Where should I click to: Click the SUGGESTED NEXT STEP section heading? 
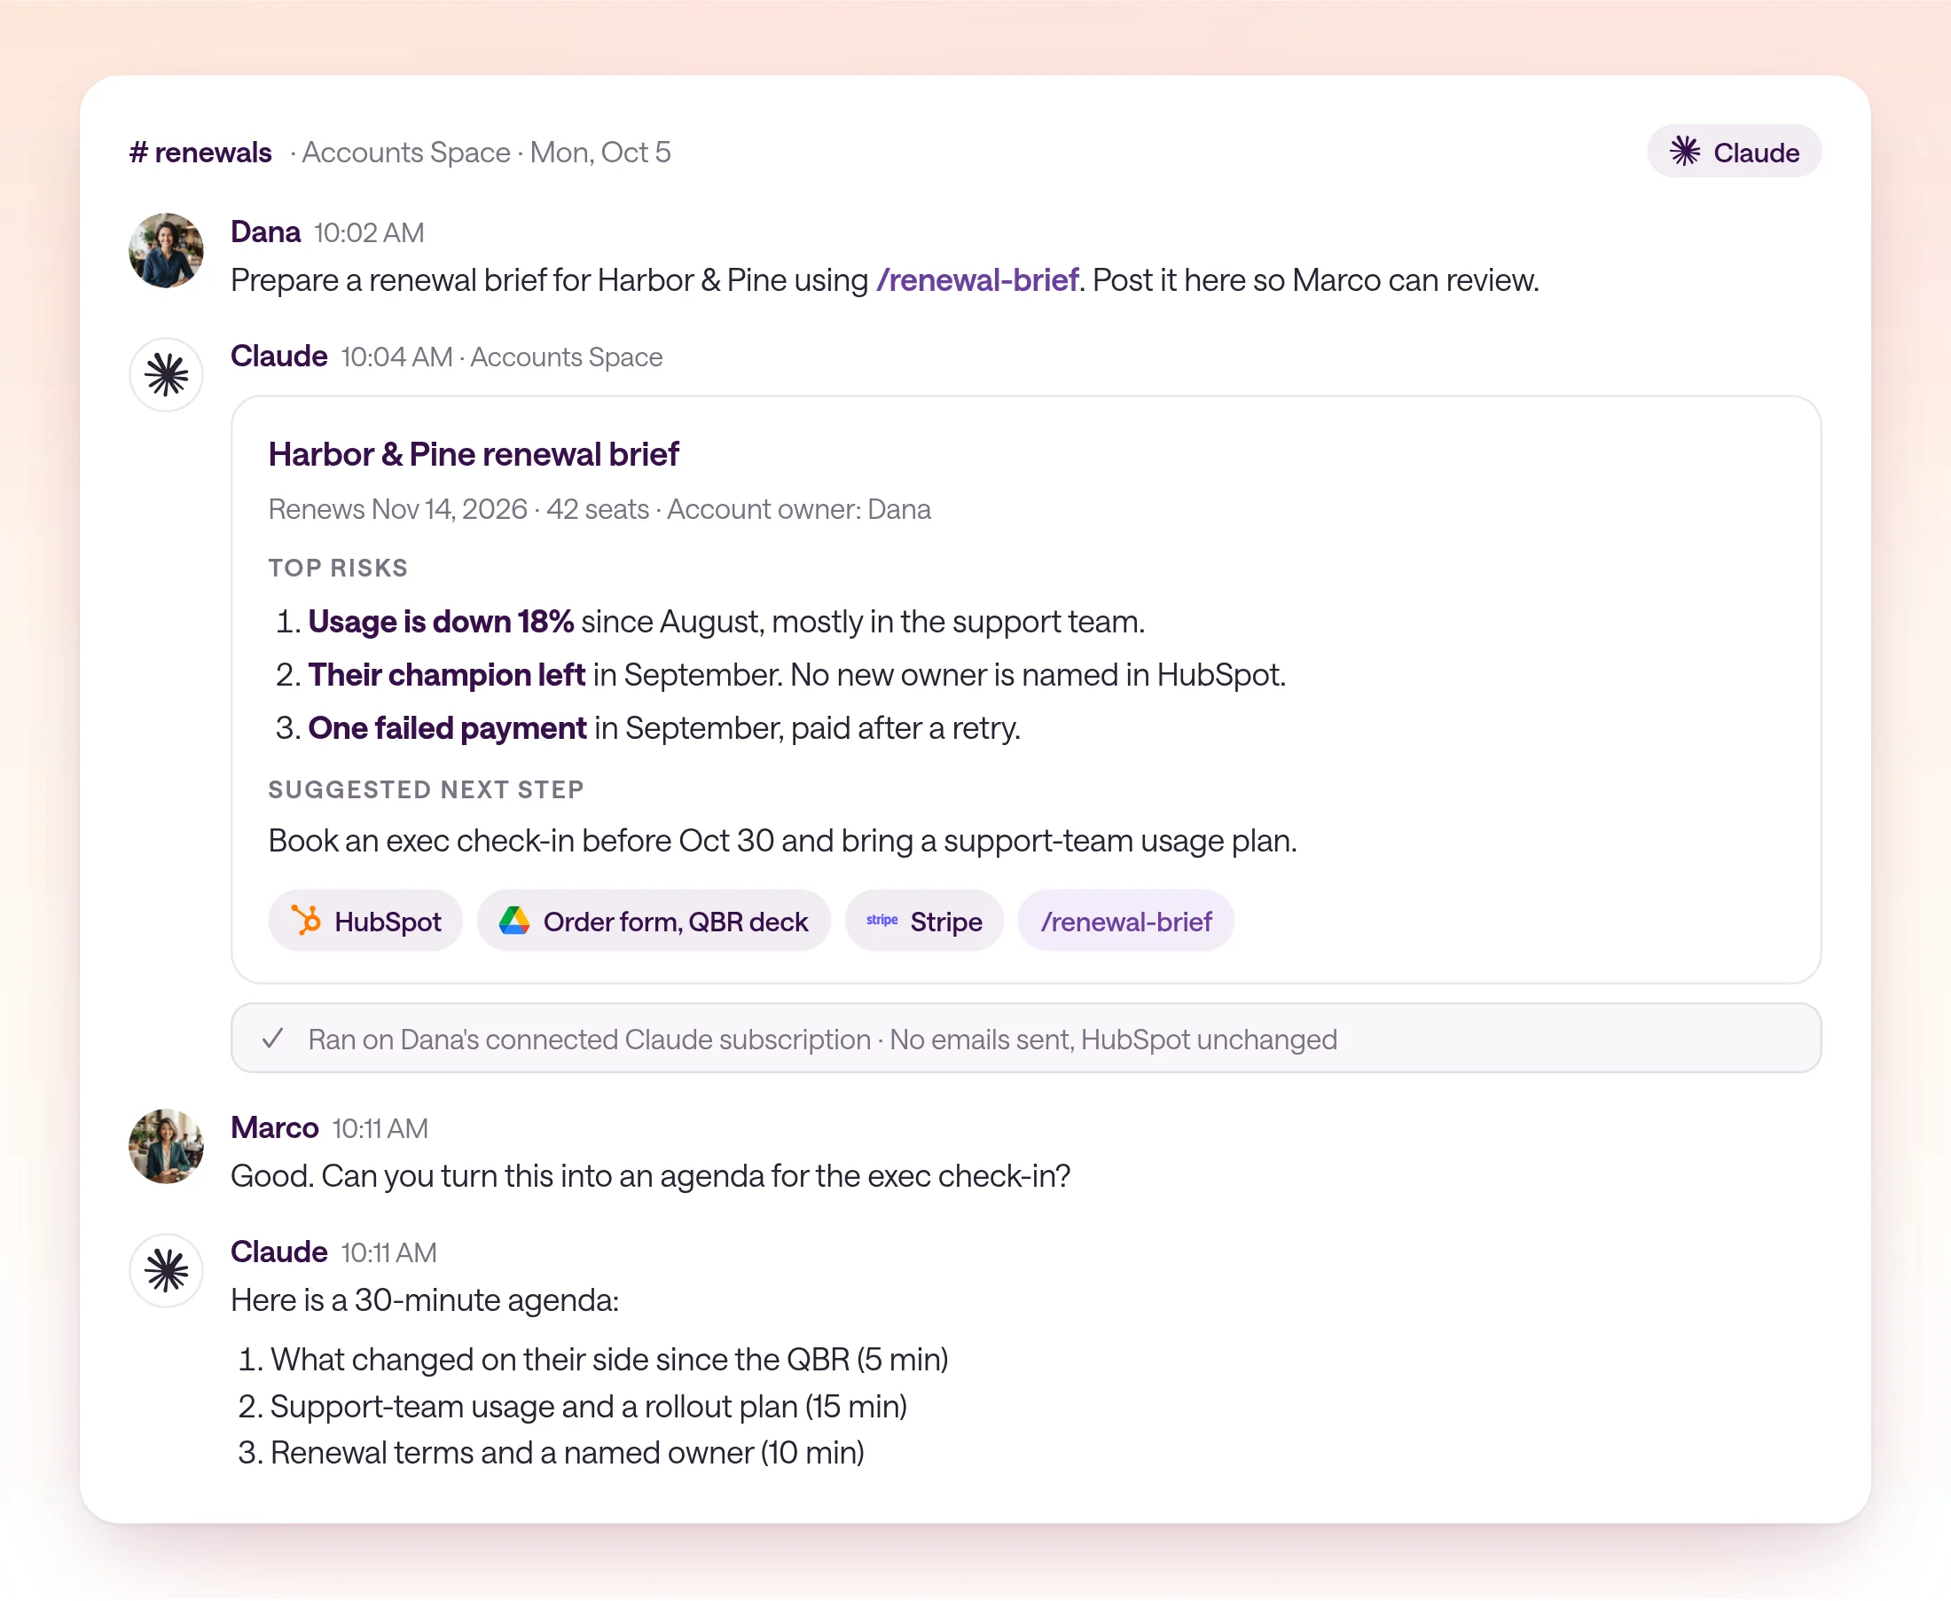(x=426, y=790)
